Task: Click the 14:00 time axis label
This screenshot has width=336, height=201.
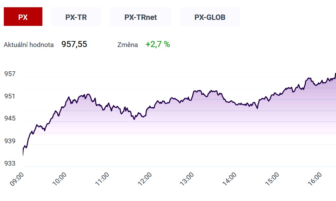Action: click(229, 179)
